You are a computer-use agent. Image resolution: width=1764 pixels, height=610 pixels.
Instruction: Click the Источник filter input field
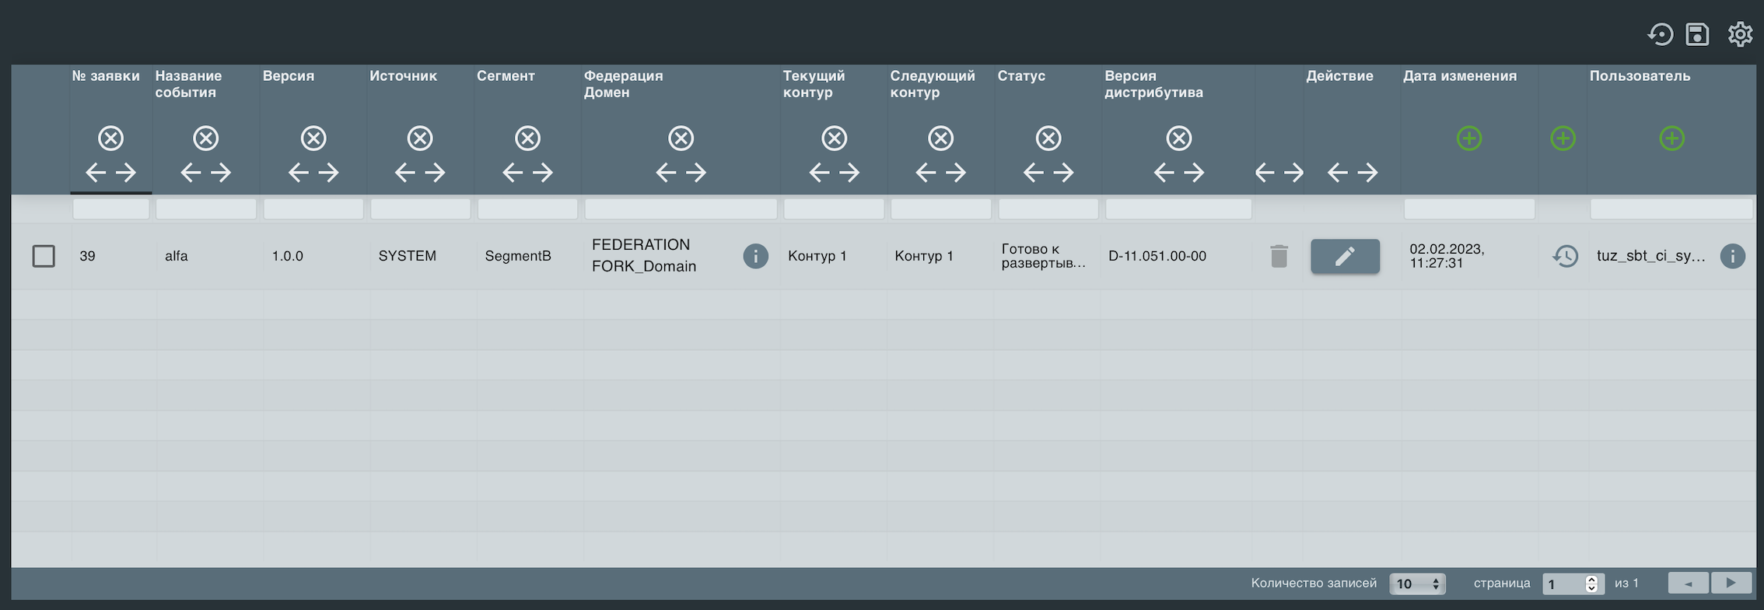420,209
